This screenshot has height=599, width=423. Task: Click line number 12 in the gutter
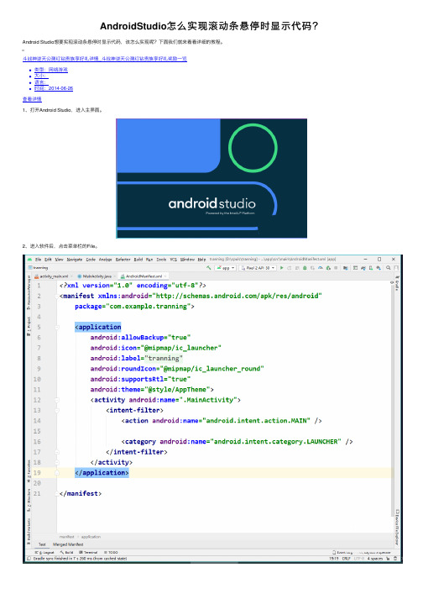(x=37, y=400)
